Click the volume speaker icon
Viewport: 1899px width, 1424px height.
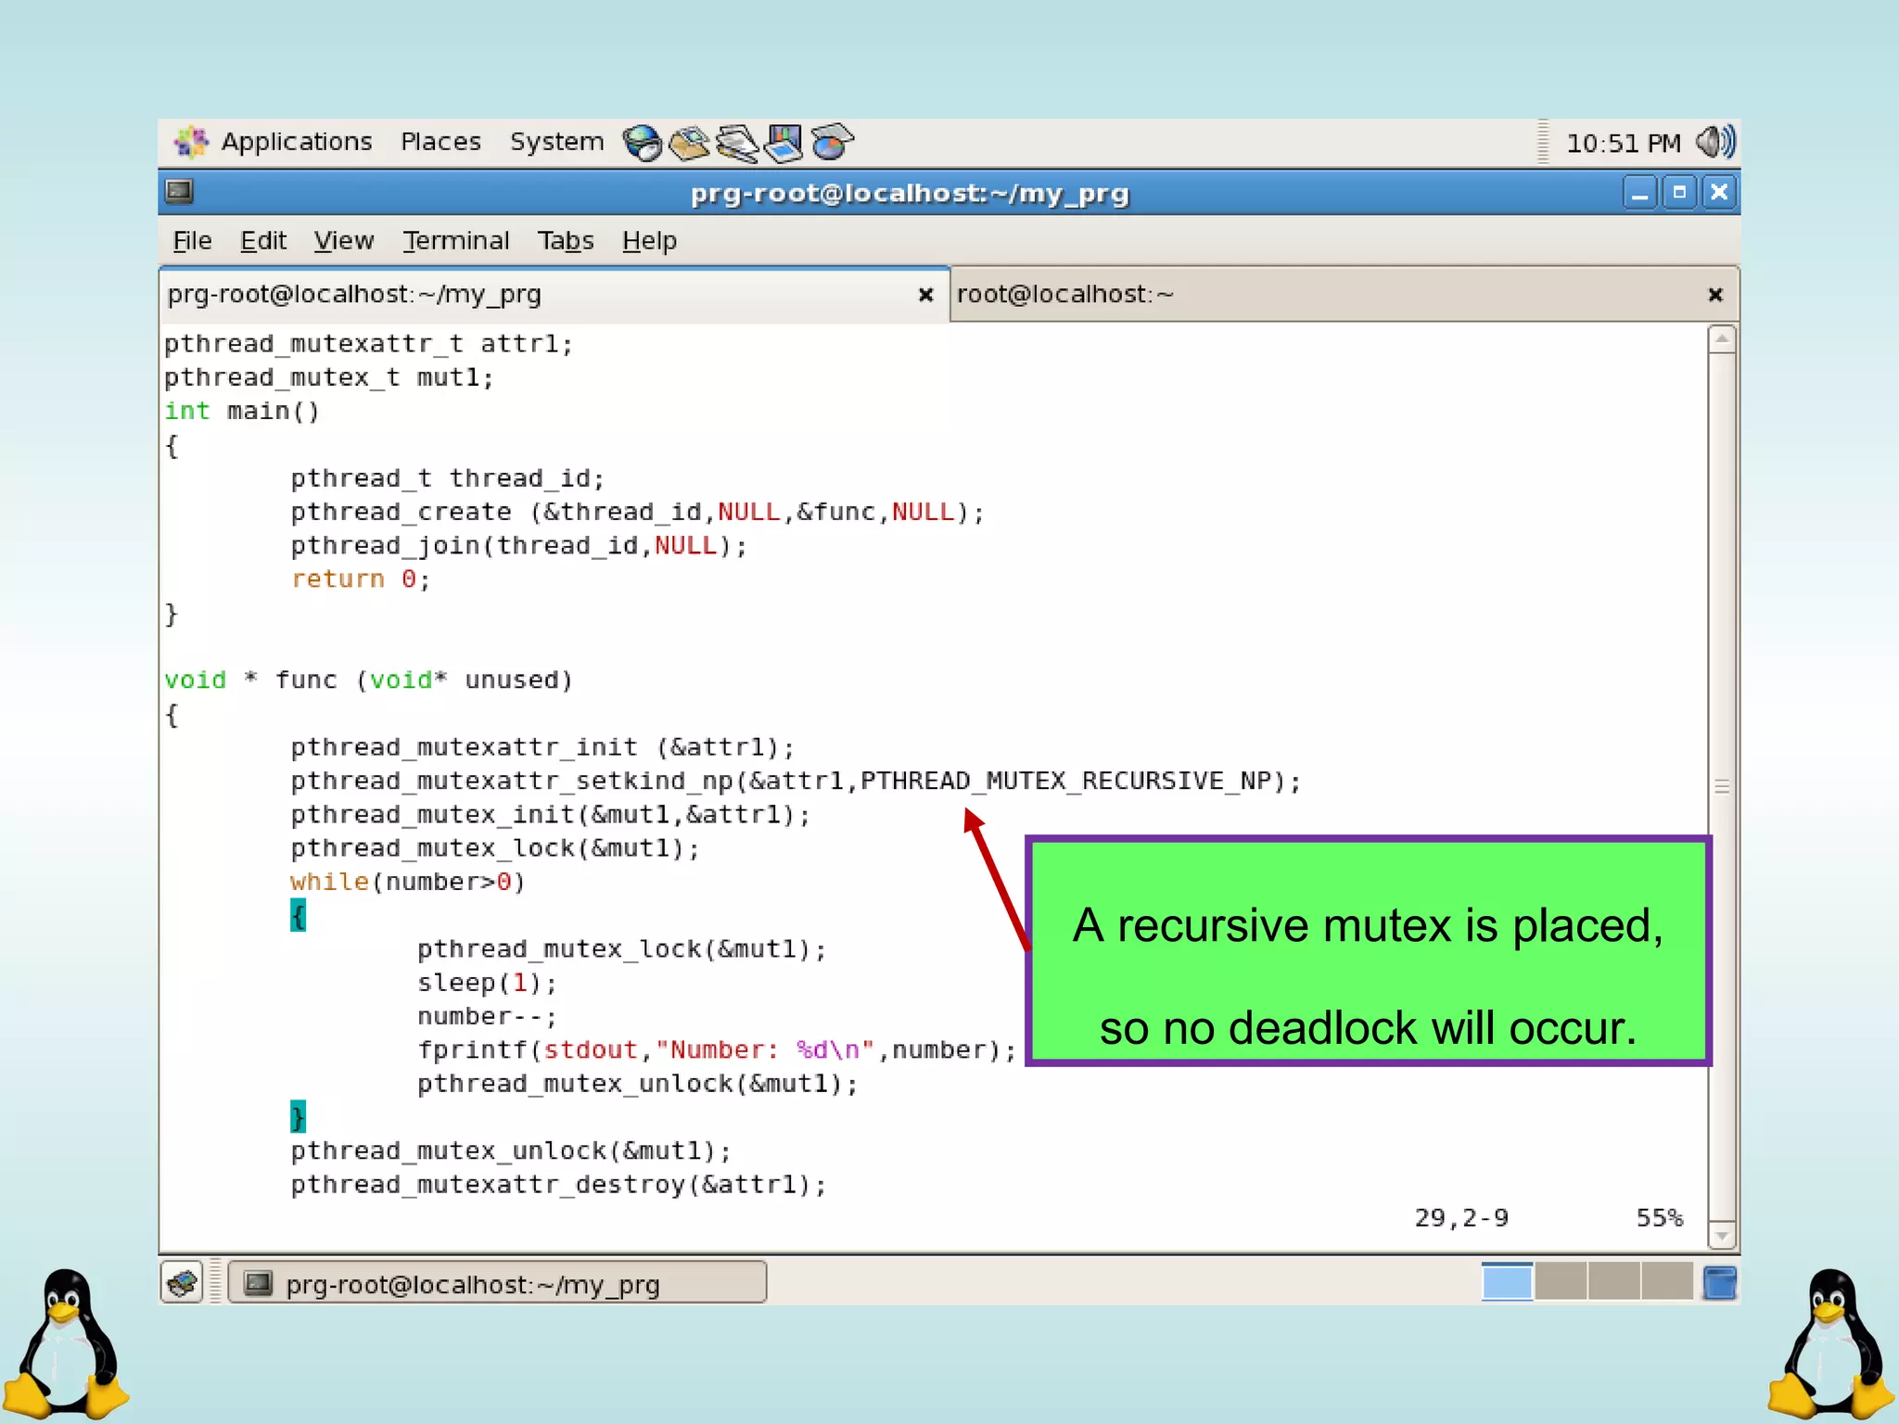(1715, 143)
